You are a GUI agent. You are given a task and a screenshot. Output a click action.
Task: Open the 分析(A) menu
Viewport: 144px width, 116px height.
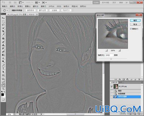(x=51, y=6)
